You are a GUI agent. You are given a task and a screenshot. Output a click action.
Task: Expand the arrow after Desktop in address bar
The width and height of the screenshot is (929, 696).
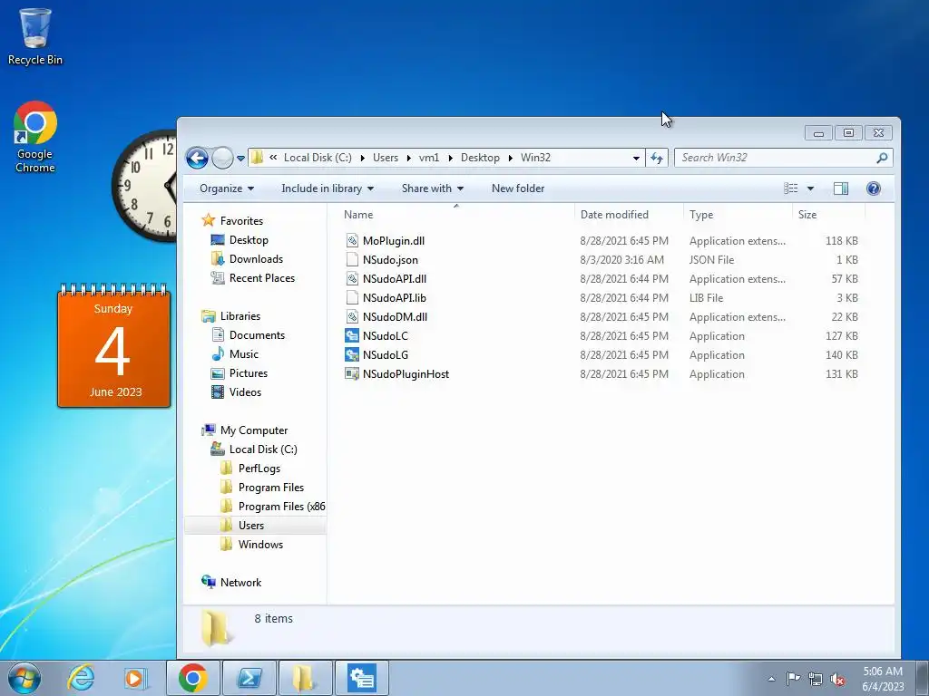[x=510, y=158]
